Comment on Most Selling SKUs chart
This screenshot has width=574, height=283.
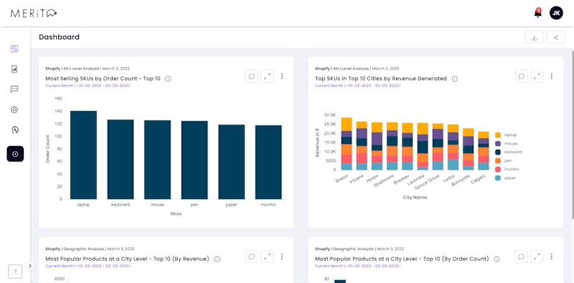tap(252, 77)
